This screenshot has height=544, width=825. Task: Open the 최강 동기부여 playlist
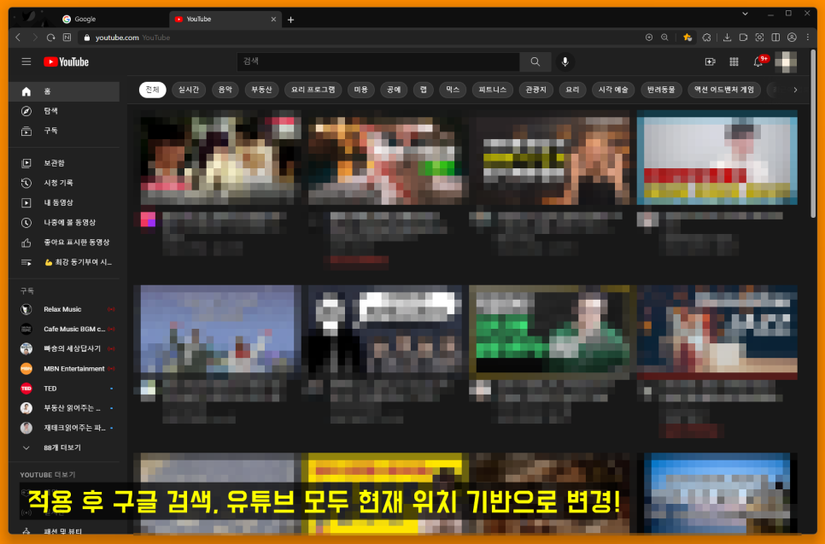click(64, 262)
